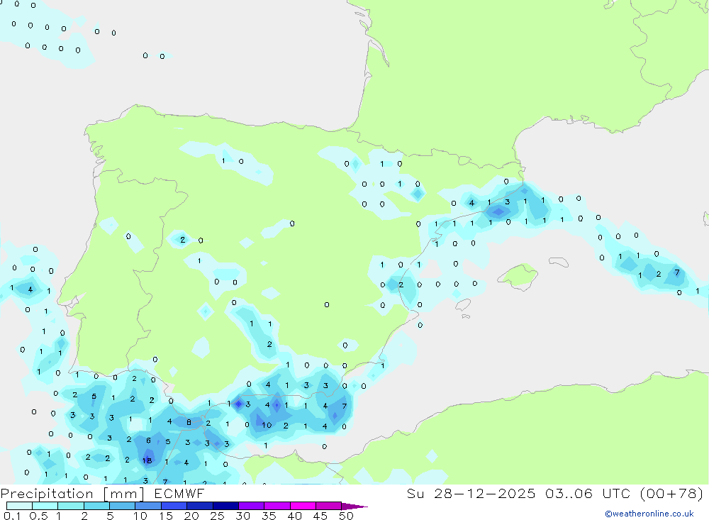This screenshot has height=520, width=709.
Task: Click the 'Precipitation' title word
Action: tap(47, 493)
